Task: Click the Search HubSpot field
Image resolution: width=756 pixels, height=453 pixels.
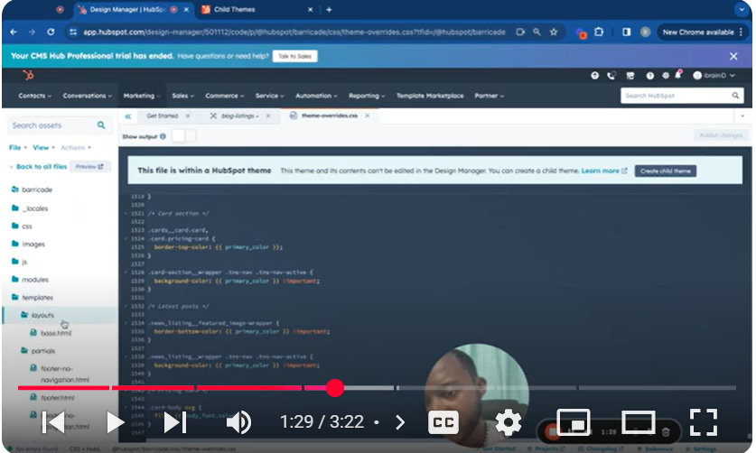Action: [x=681, y=96]
